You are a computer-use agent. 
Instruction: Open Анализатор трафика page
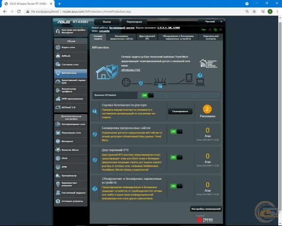[70, 90]
